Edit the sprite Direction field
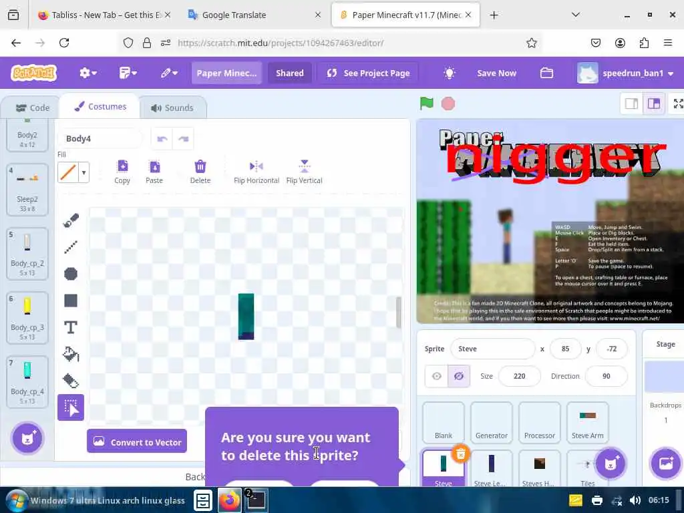Image resolution: width=684 pixels, height=513 pixels. click(x=607, y=376)
